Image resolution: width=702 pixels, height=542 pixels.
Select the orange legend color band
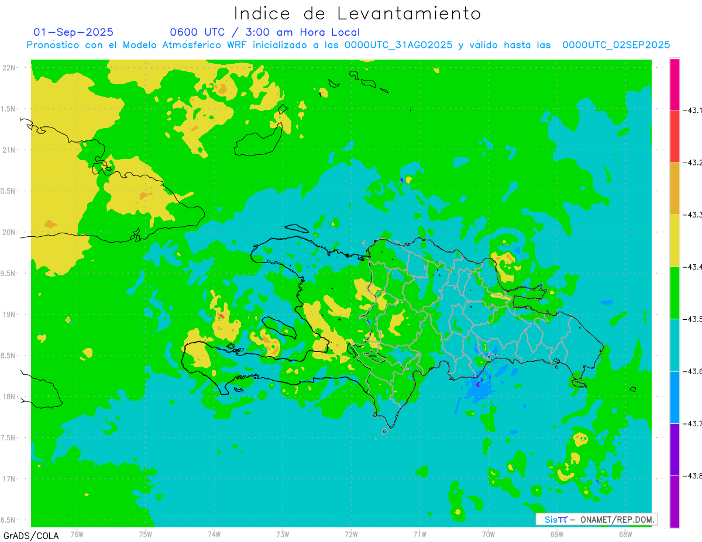pos(675,188)
